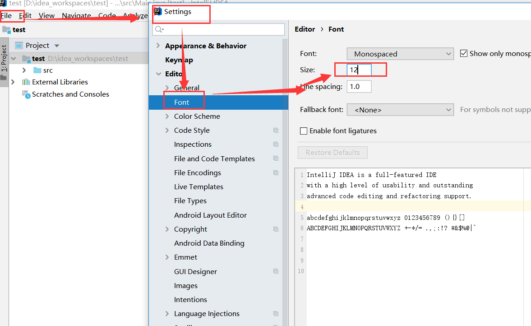Select Inspections settings page
Viewport: 531px width, 326px height.
193,144
